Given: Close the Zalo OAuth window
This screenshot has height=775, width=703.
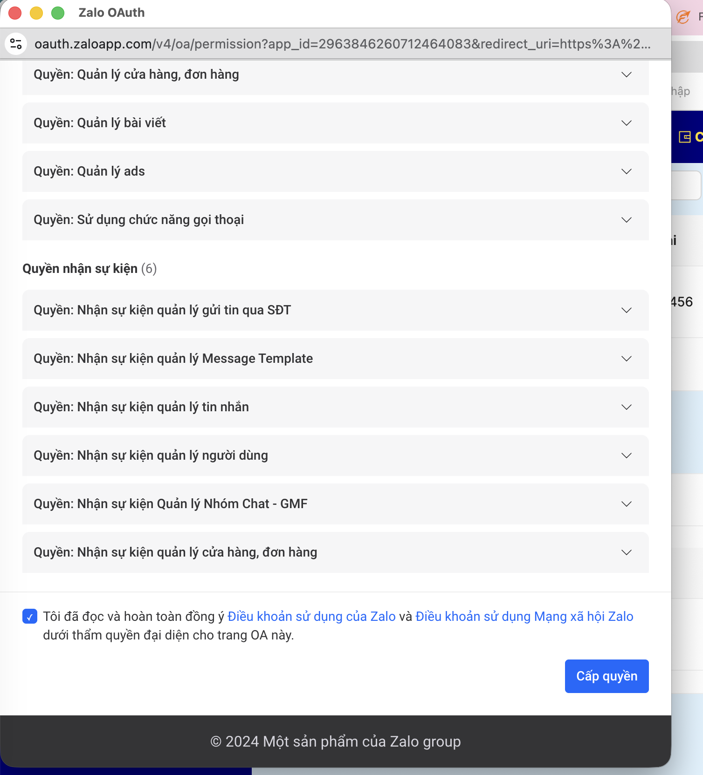Looking at the screenshot, I should point(15,13).
